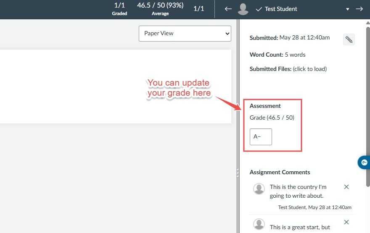Image resolution: width=370 pixels, height=233 pixels.
Task: Click the 1/1 Graded count
Action: pyautogui.click(x=119, y=9)
